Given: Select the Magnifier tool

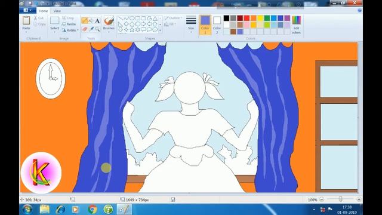Looking at the screenshot, I should (x=97, y=29).
